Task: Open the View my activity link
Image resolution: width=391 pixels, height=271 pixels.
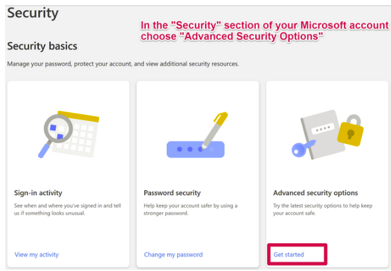Action: point(37,254)
